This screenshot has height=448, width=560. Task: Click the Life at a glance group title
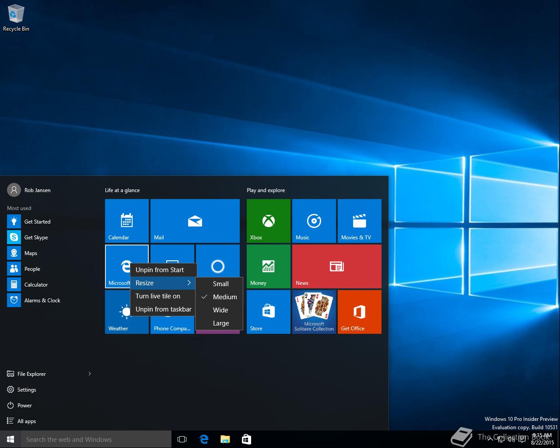coord(122,190)
